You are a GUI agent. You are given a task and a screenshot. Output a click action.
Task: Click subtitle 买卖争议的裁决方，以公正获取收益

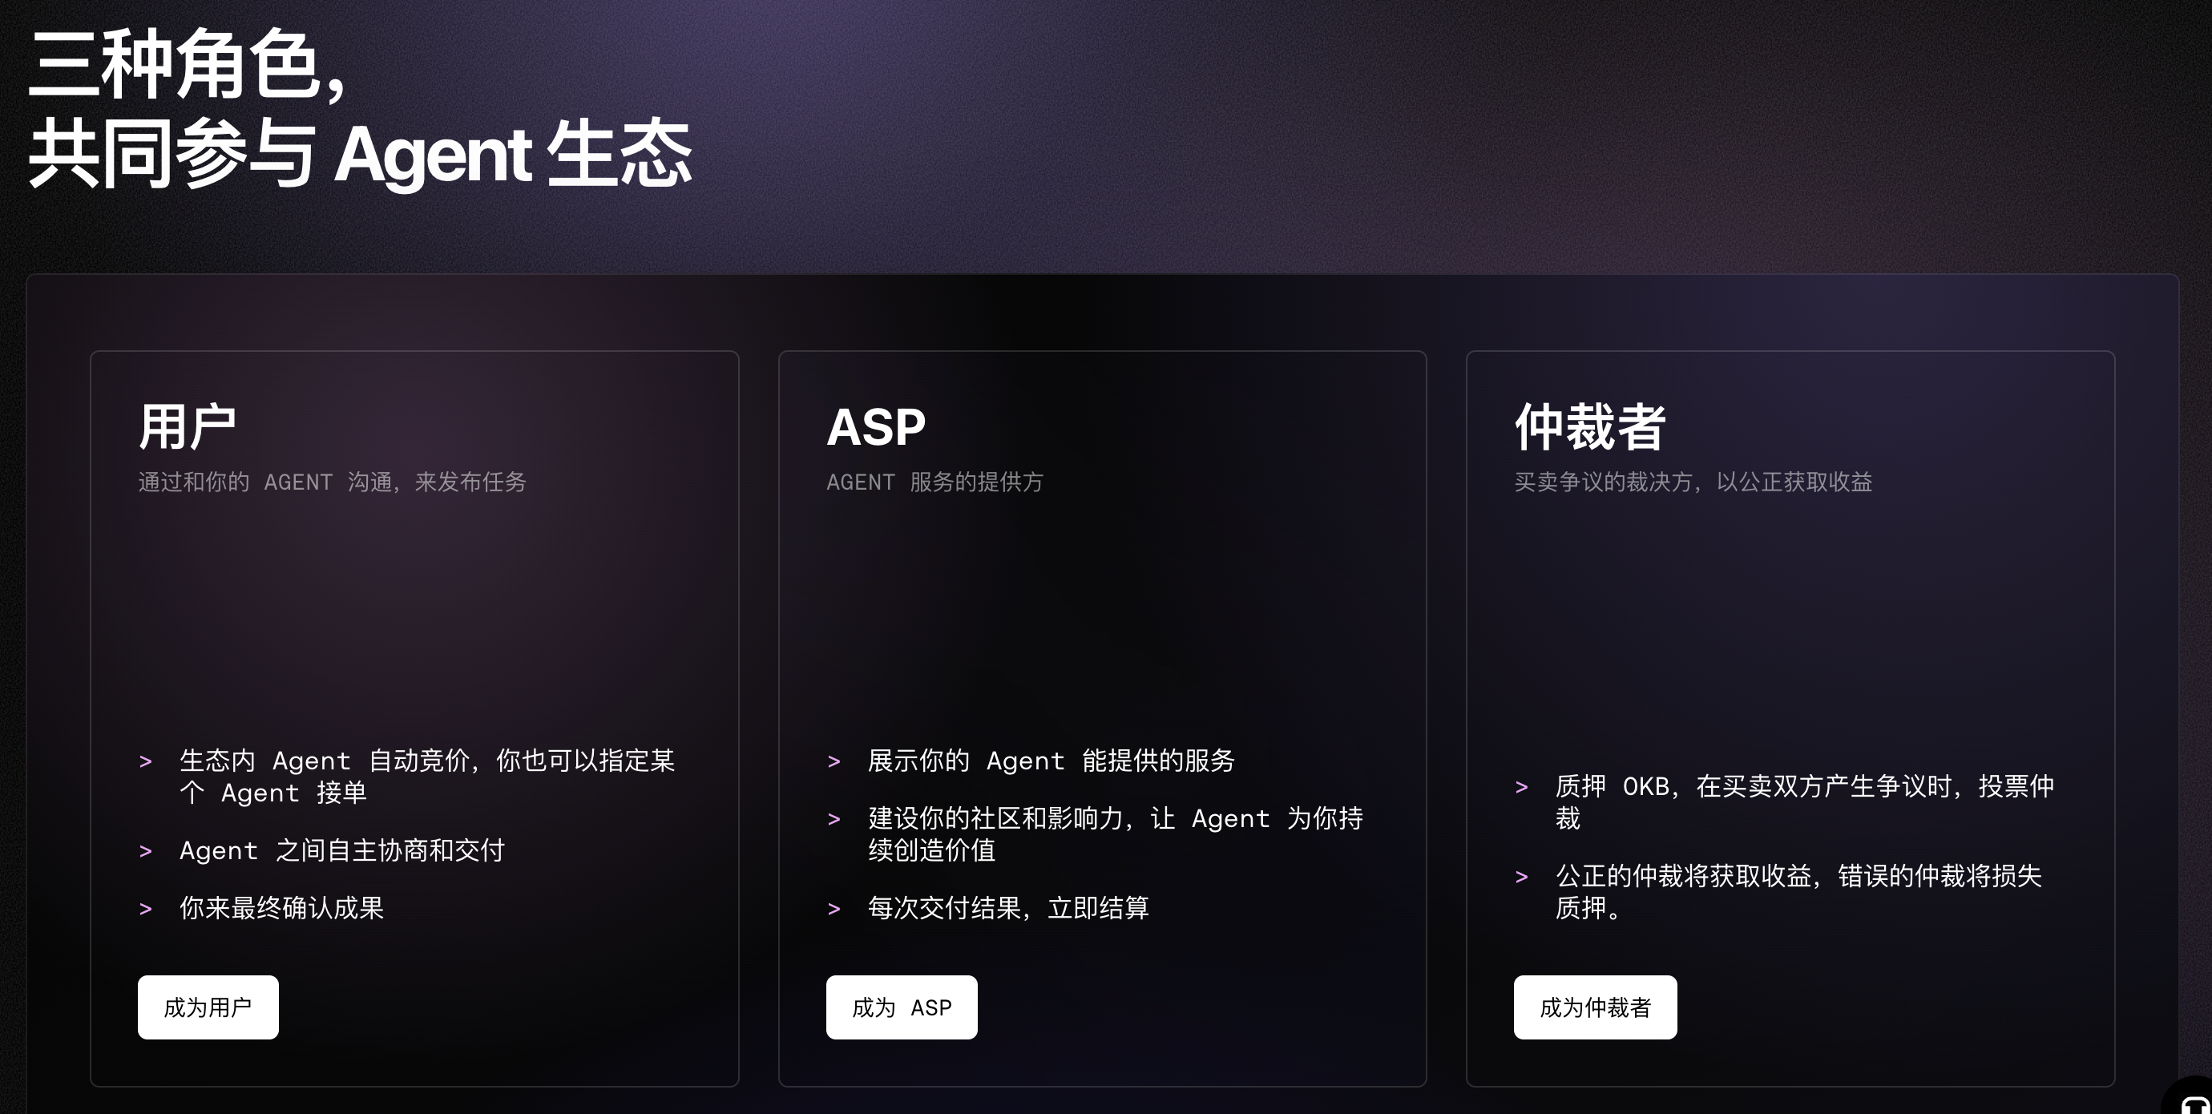(x=1693, y=482)
